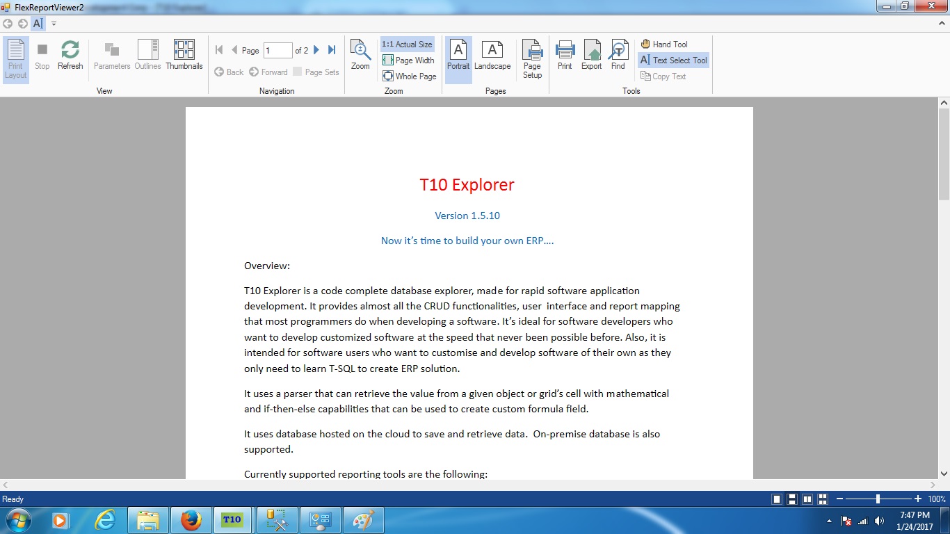Jump to the last page
The image size is (950, 534).
point(332,50)
